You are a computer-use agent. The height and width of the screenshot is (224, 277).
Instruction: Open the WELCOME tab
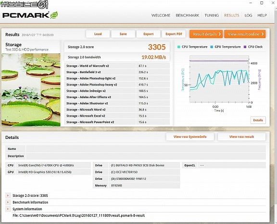click(161, 15)
